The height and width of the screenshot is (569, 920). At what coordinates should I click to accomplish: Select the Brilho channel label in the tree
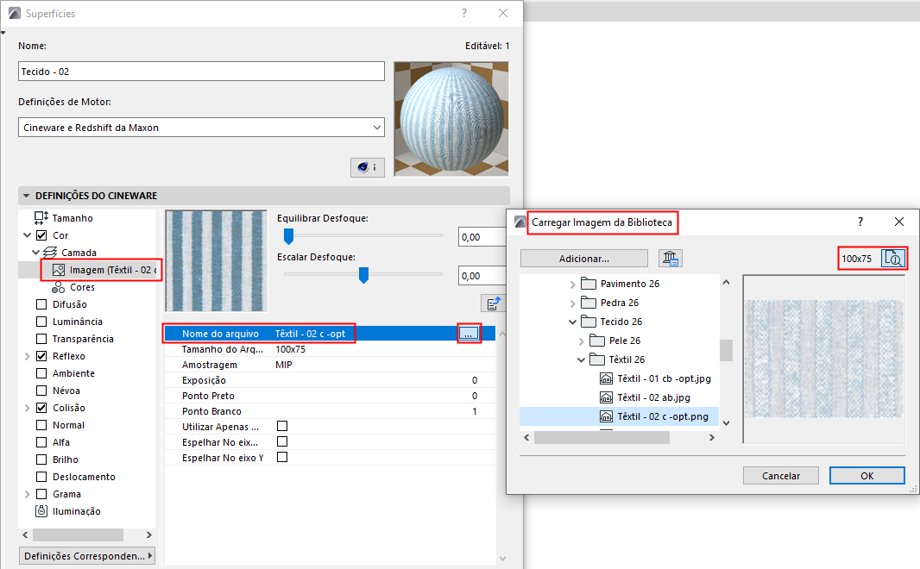[x=65, y=460]
